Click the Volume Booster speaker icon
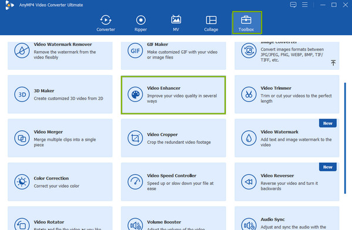The image size is (352, 230). point(135,224)
